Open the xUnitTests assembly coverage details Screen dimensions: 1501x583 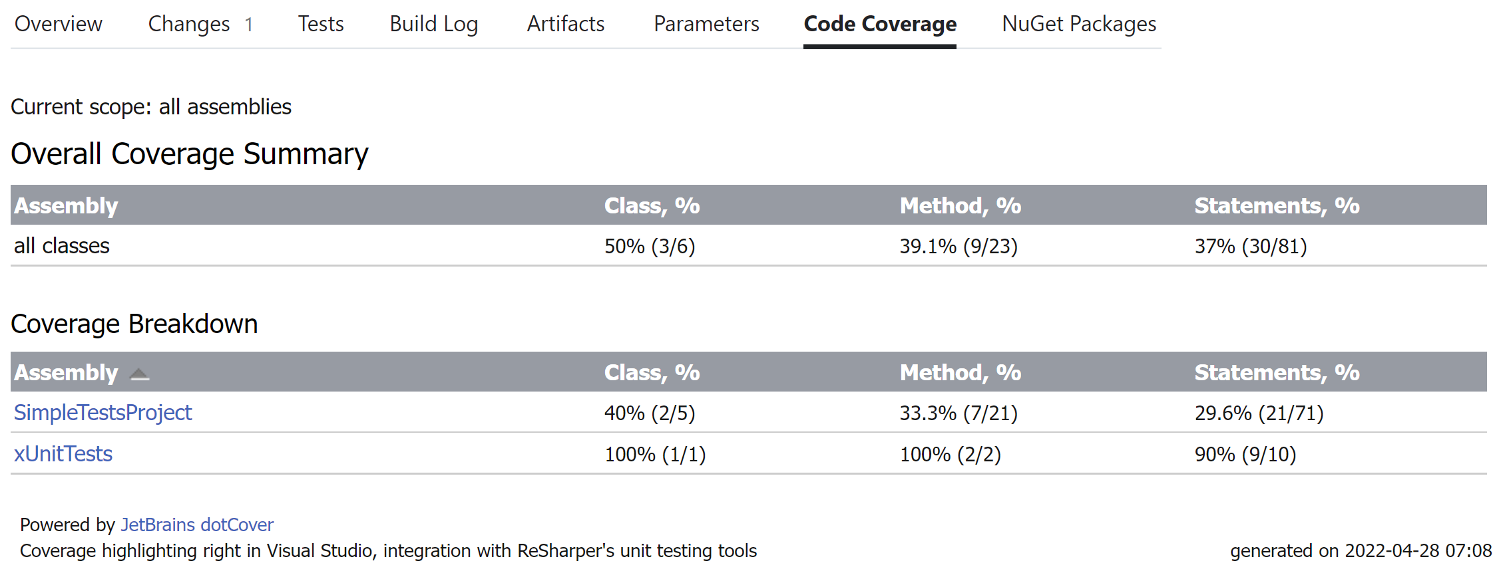point(63,453)
